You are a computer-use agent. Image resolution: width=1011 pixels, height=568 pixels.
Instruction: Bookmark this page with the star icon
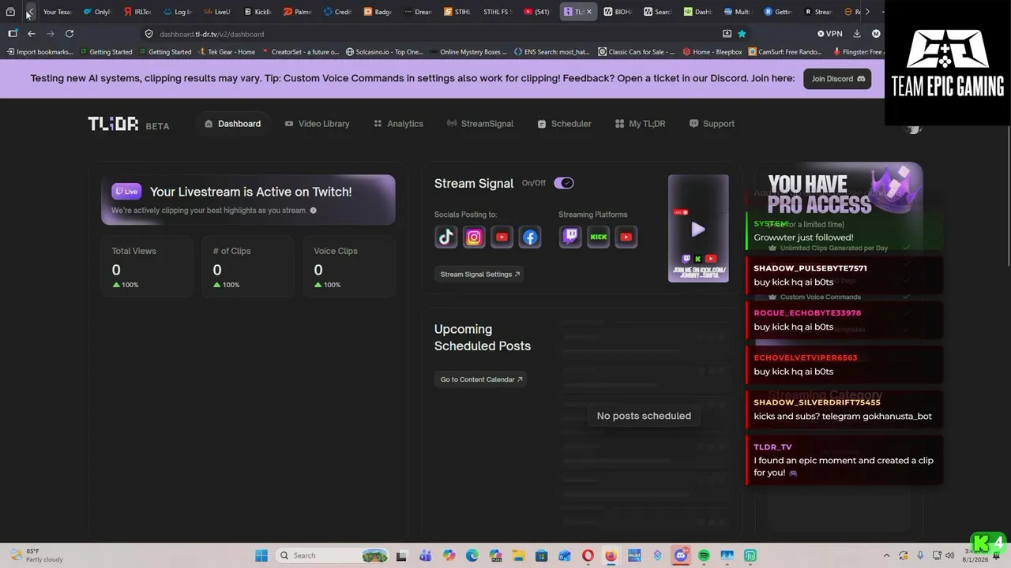coord(742,34)
